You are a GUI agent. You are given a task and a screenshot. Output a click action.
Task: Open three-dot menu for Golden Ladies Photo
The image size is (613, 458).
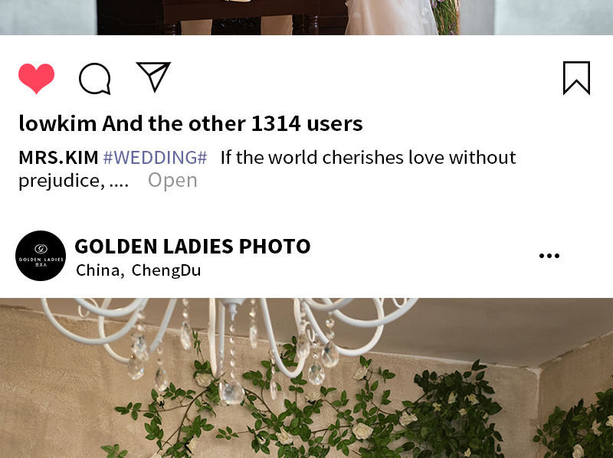(x=549, y=256)
